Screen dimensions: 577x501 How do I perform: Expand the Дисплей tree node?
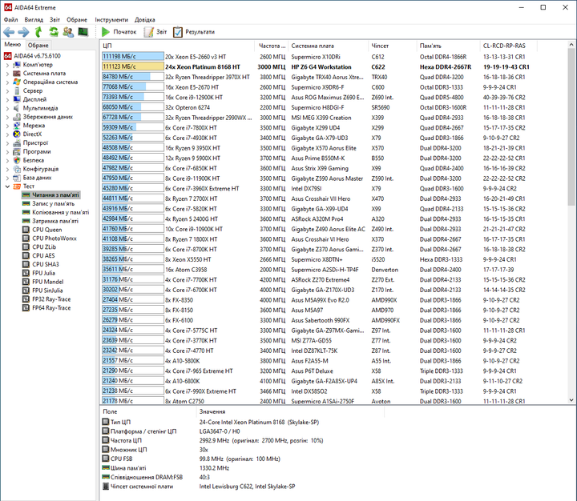(7, 99)
